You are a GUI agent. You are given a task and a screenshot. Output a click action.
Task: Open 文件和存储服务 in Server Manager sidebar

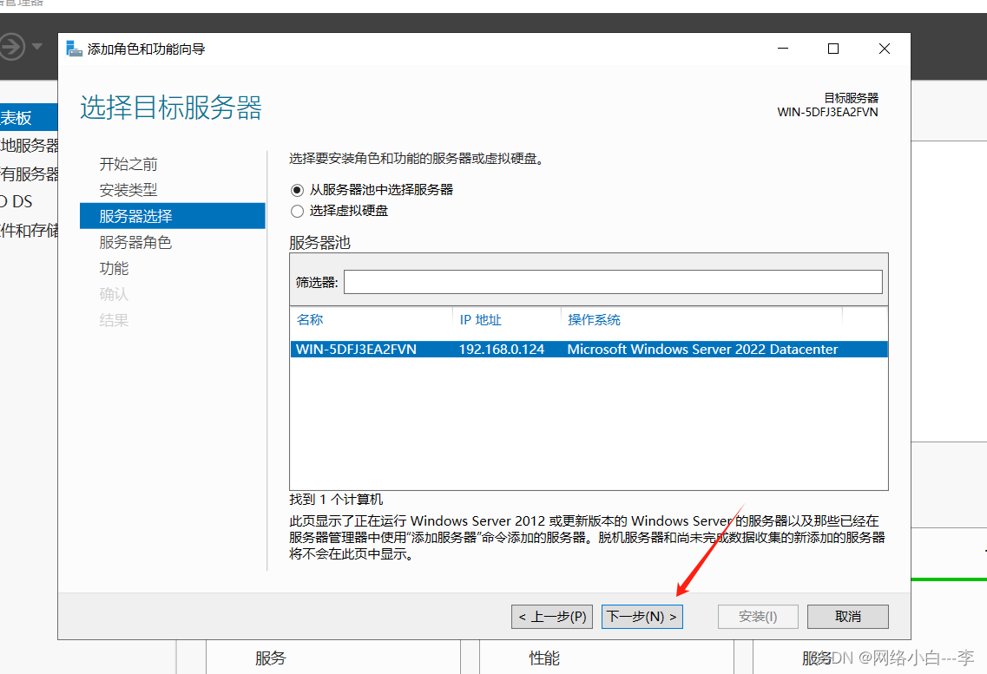(x=29, y=230)
